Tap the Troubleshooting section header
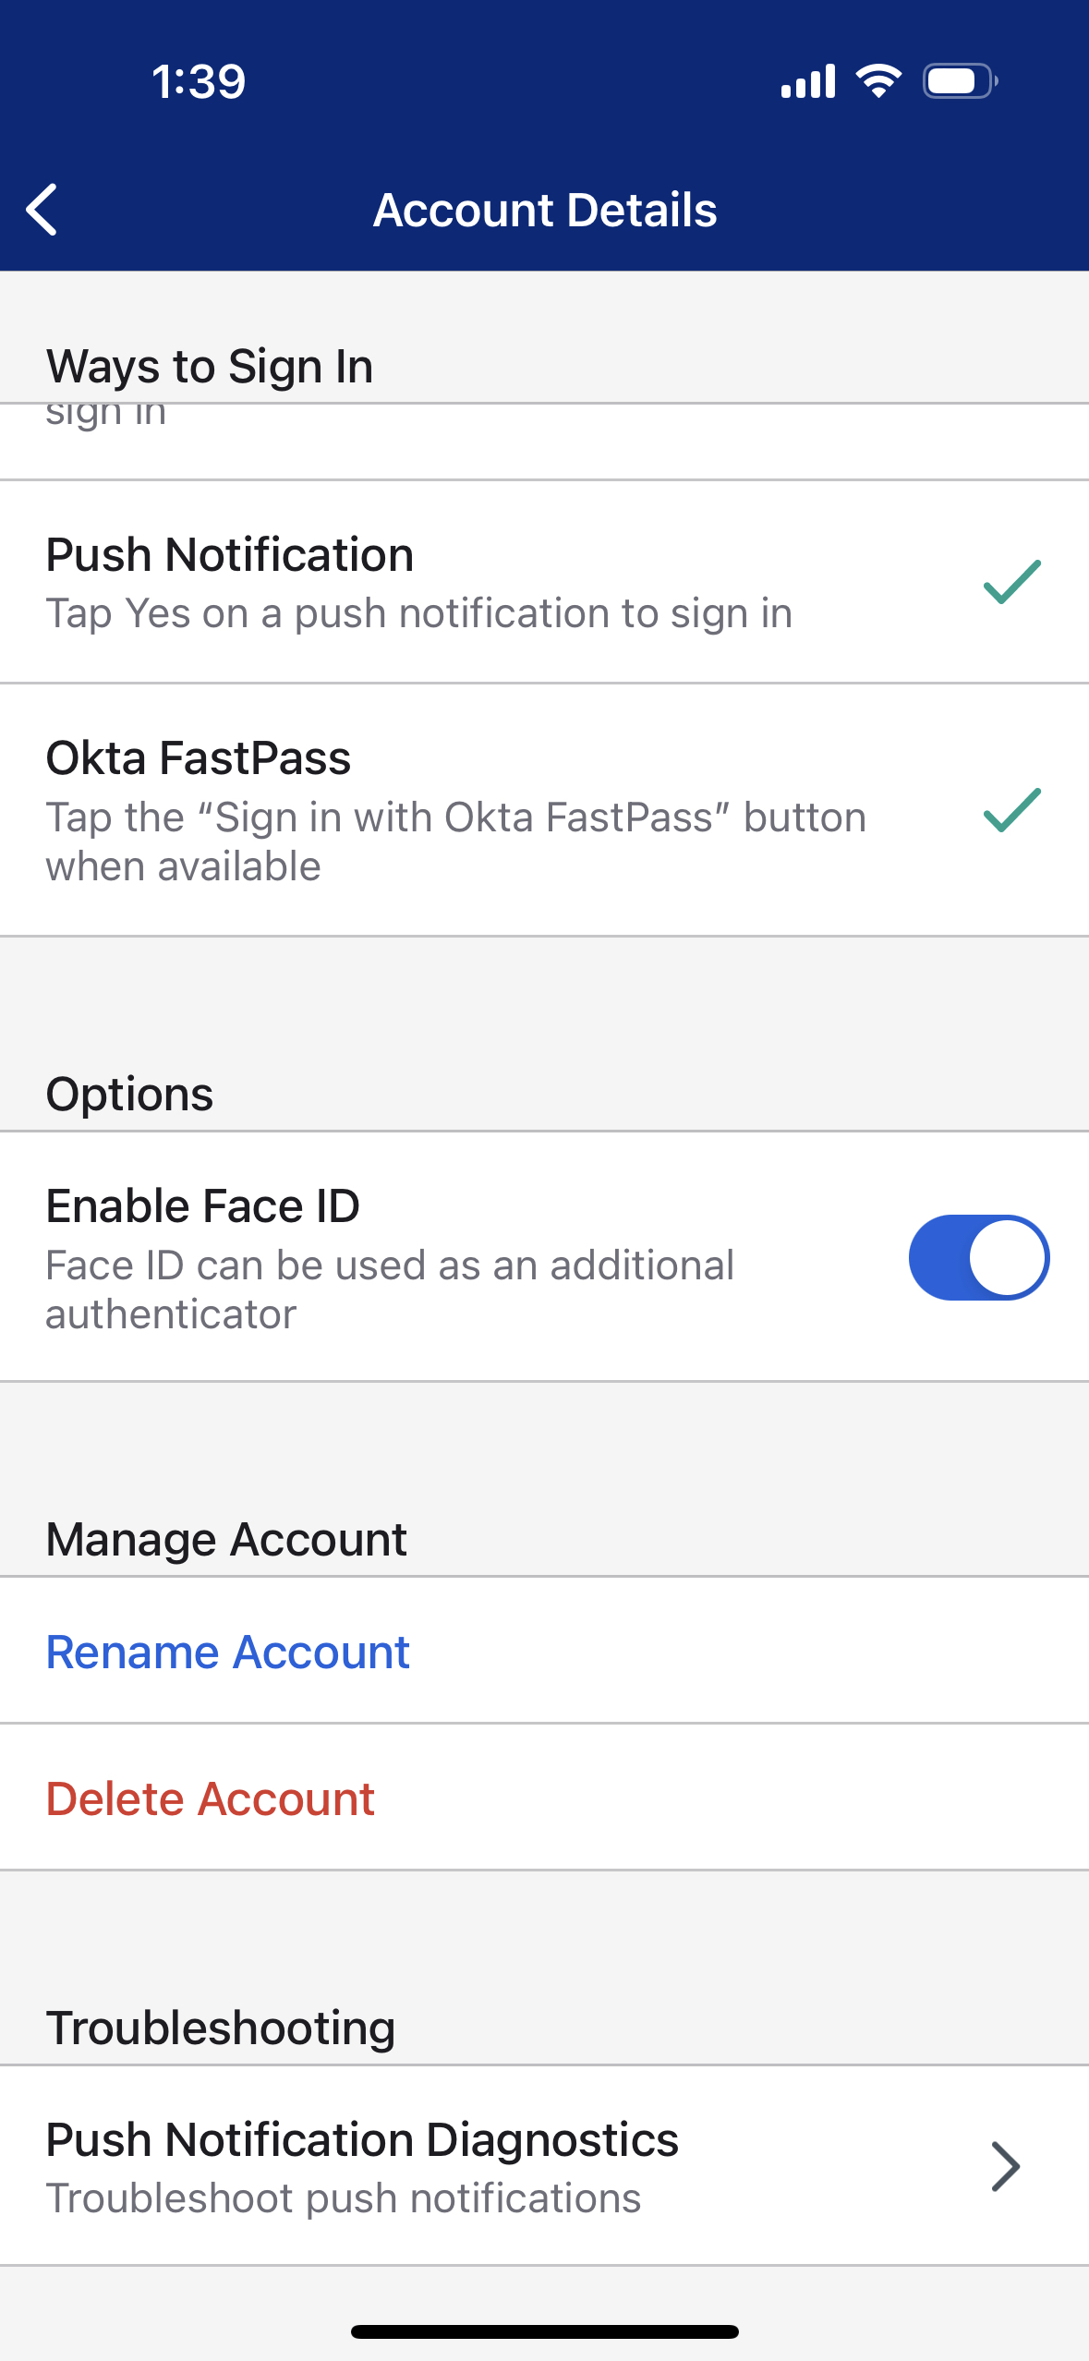Screen dimensions: 1089x2361 tap(221, 2028)
